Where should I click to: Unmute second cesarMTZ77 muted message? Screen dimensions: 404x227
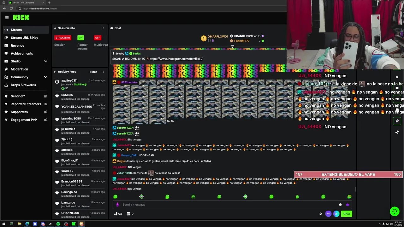(x=137, y=134)
